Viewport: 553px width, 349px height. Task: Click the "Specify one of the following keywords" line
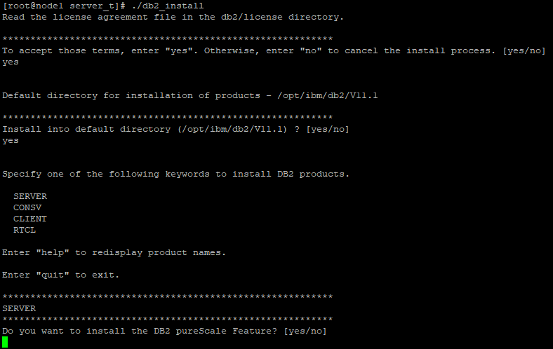[x=175, y=174]
